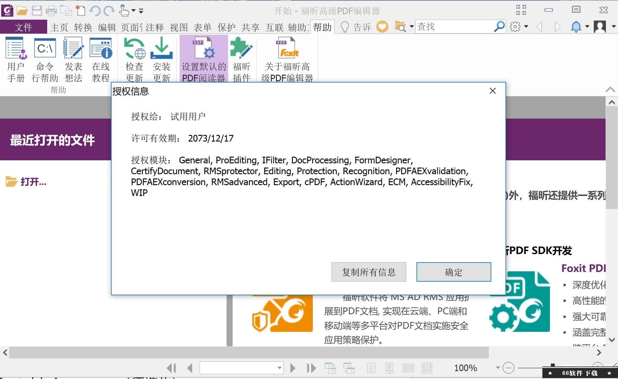Click the zoom slider handle
This screenshot has height=379, width=618.
[553, 366]
